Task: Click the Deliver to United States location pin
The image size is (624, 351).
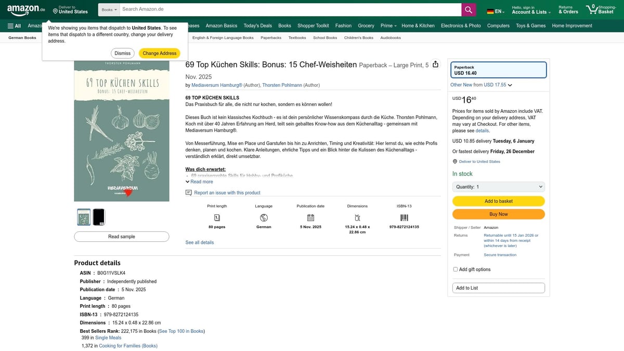Action: click(56, 11)
